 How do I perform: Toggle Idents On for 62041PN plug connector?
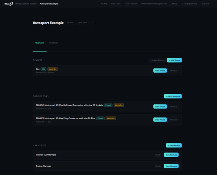point(111,118)
